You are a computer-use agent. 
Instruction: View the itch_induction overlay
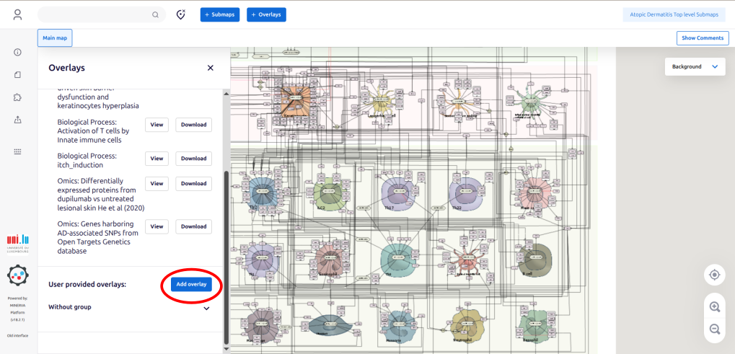point(157,159)
